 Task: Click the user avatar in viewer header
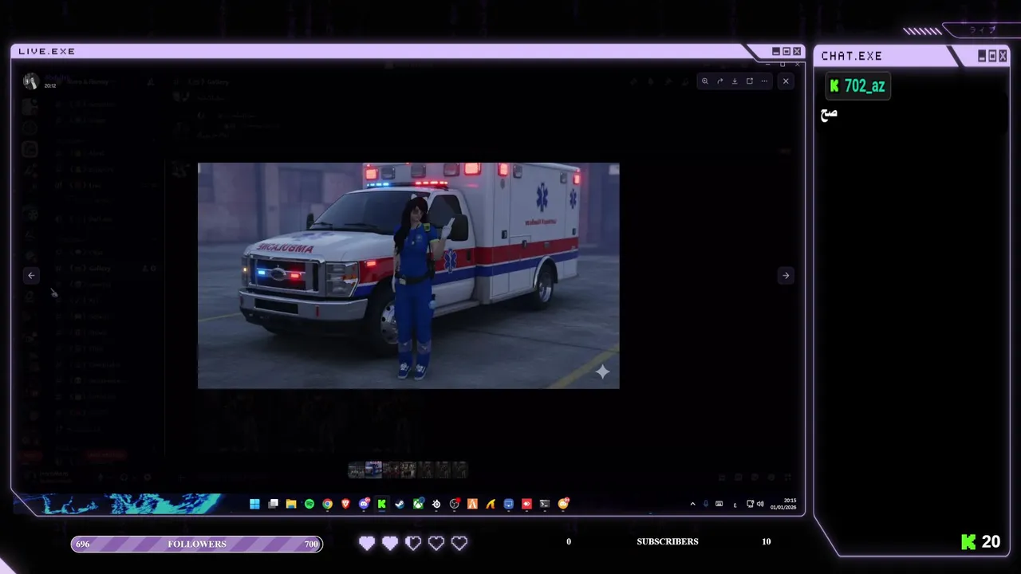pyautogui.click(x=30, y=81)
